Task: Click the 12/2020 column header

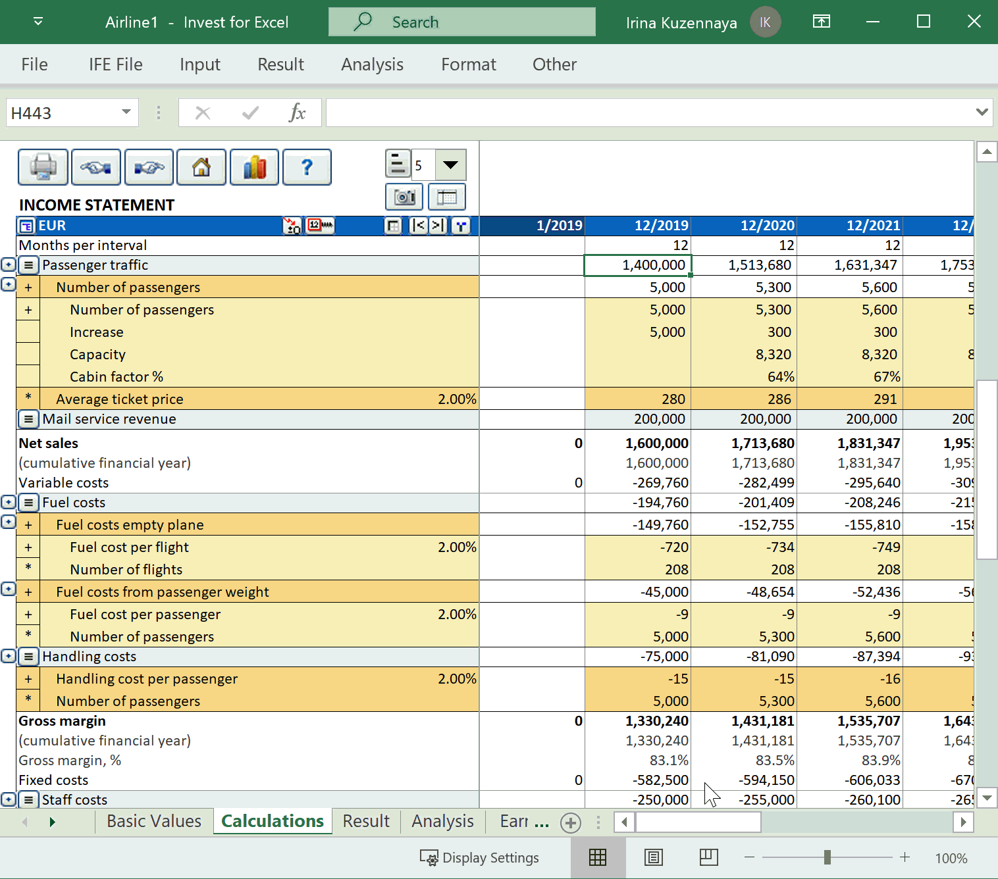Action: [743, 226]
